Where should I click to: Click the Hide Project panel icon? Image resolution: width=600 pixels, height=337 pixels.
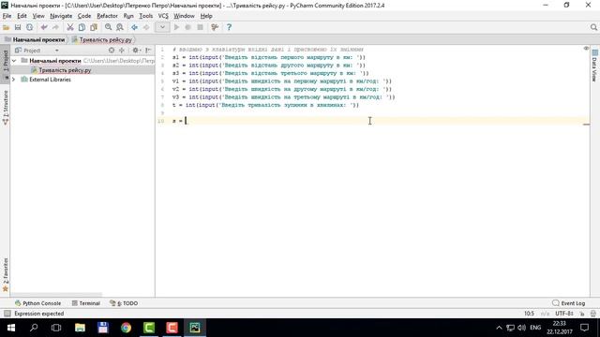point(148,51)
